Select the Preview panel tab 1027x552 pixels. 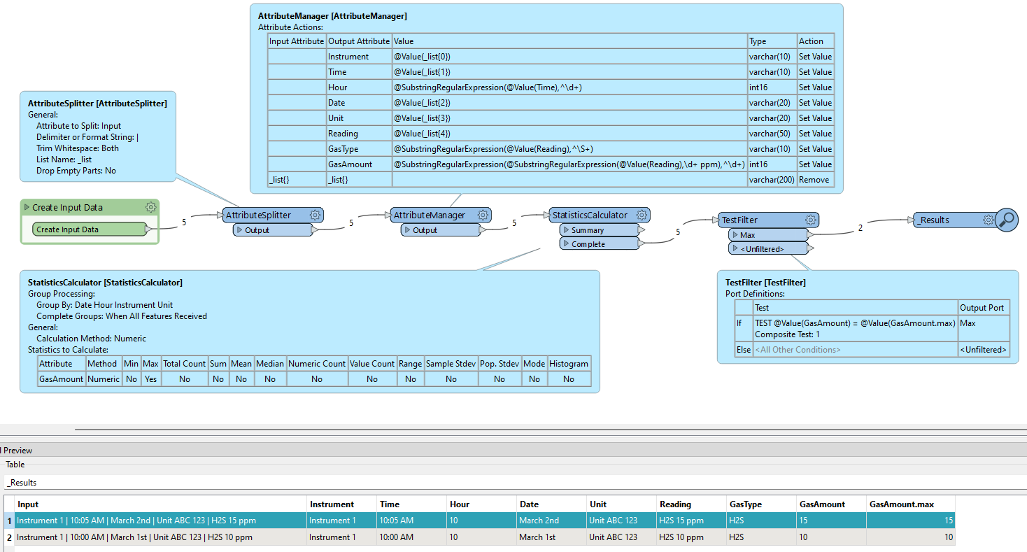(17, 451)
